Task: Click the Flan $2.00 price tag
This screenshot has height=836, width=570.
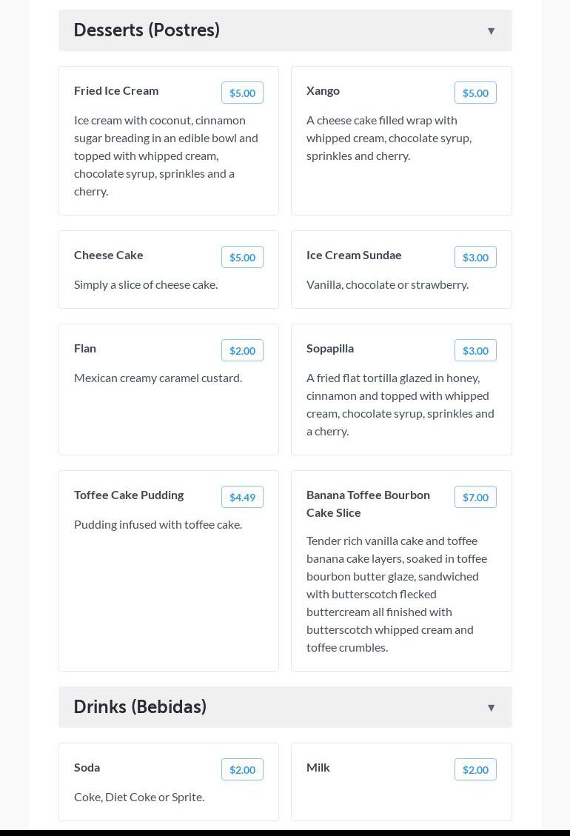Action: (x=242, y=350)
